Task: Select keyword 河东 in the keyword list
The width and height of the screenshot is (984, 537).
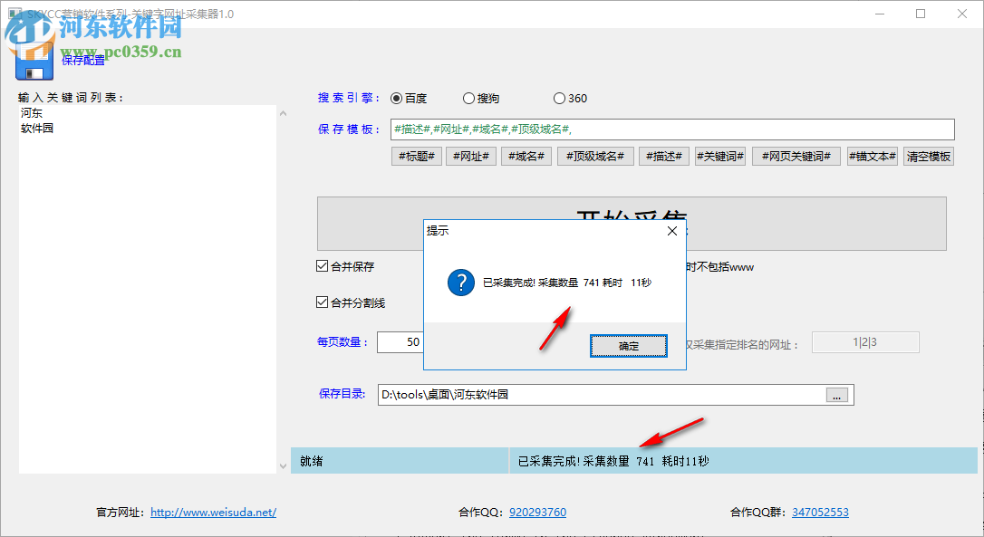Action: [30, 112]
